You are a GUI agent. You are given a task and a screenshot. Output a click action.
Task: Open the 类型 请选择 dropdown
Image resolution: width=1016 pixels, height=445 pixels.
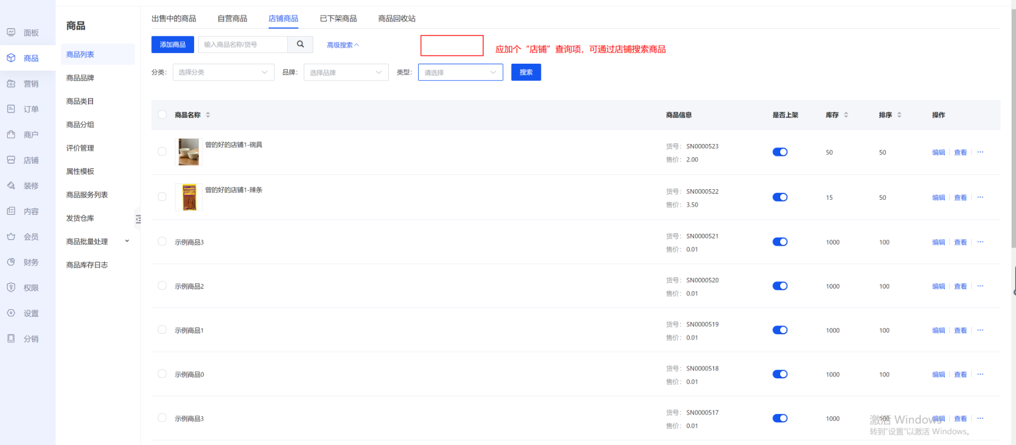(x=460, y=72)
